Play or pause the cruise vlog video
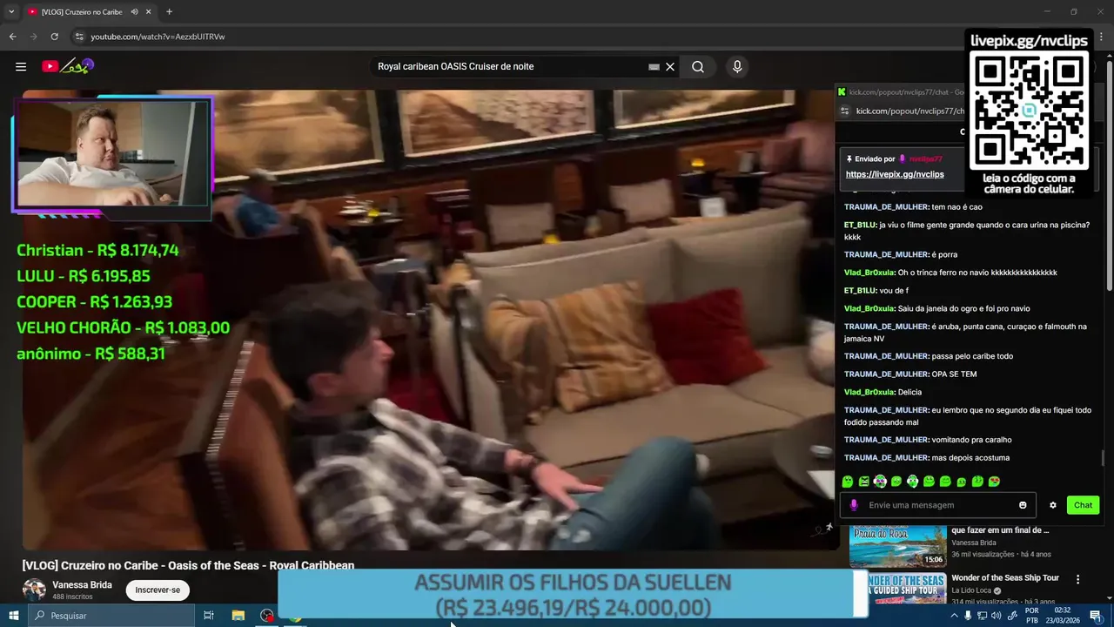Screen dimensions: 1114x627 pos(431,320)
